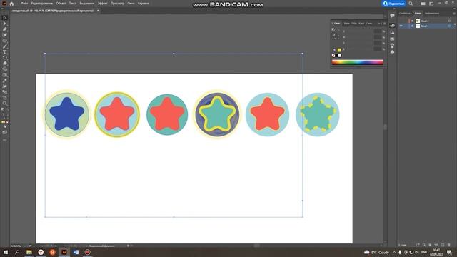Viewport: 457px width, 257px height.
Task: Select the Selection tool in toolbar
Action: coord(5,18)
